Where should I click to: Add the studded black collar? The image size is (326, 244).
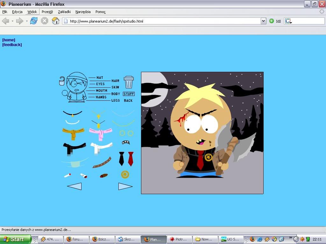pos(126,142)
